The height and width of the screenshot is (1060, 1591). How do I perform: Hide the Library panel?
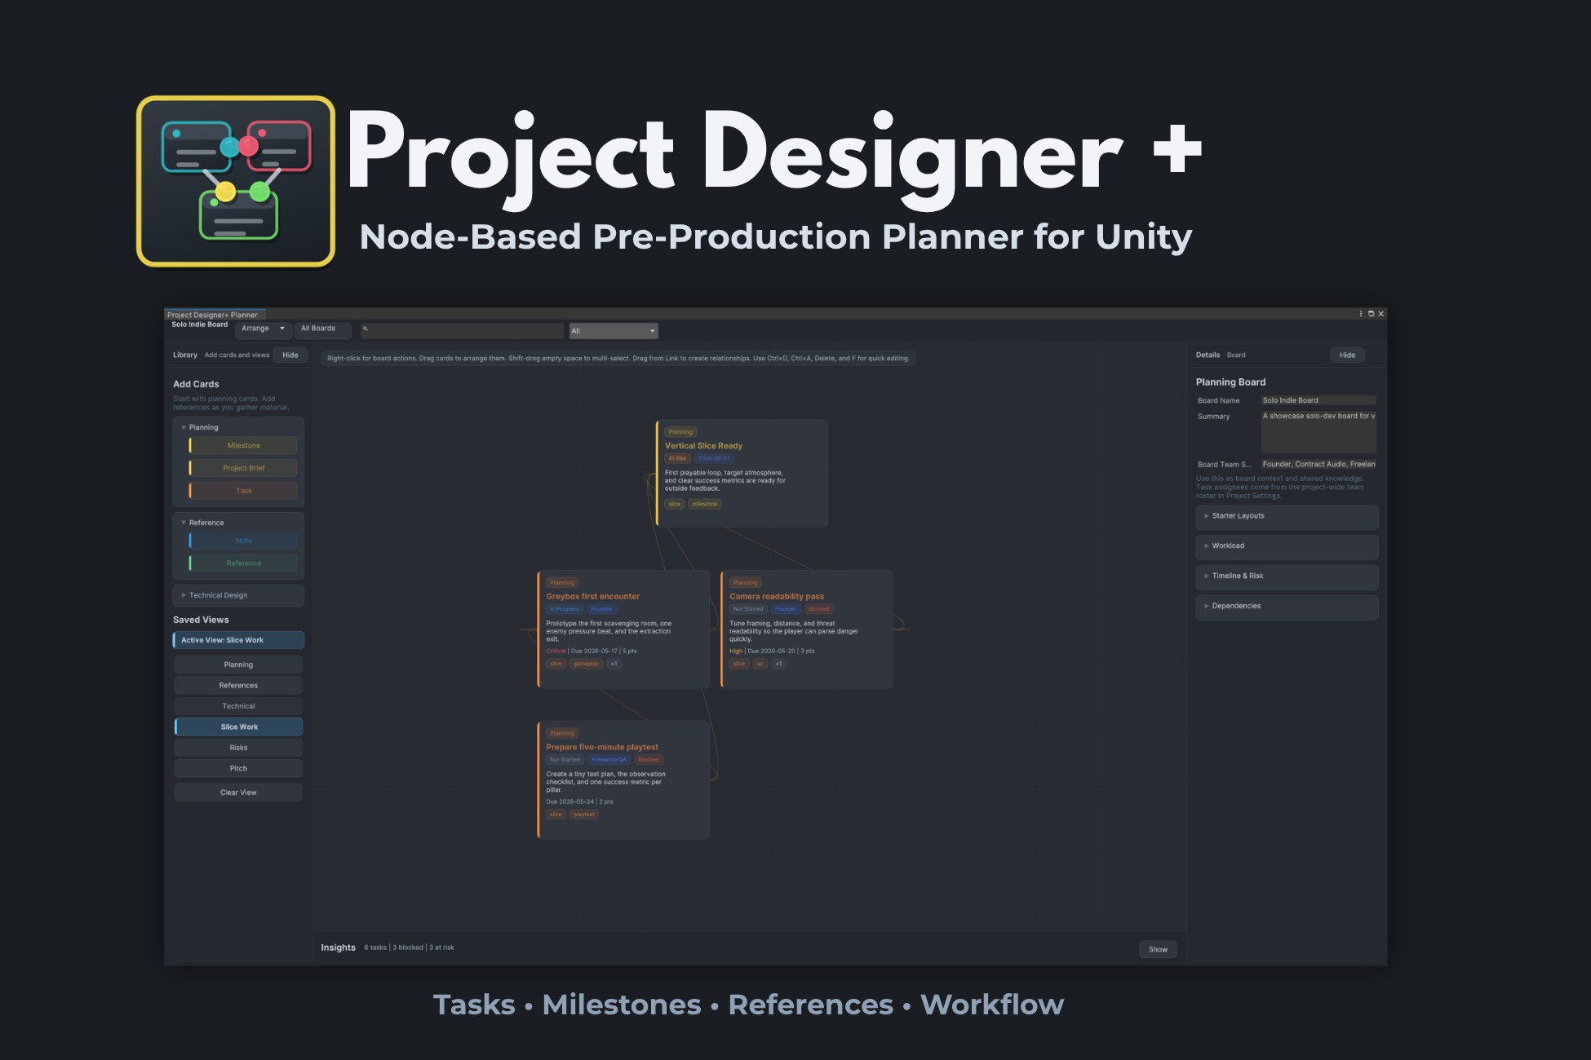(290, 356)
